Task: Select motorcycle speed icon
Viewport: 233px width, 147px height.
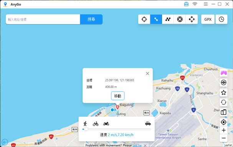Action: [x=106, y=124]
